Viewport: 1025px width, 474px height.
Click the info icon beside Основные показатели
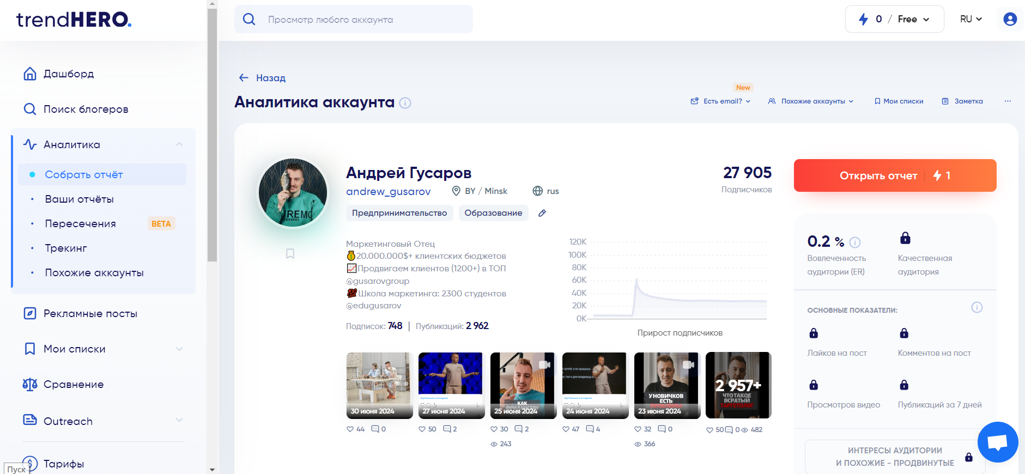click(977, 307)
